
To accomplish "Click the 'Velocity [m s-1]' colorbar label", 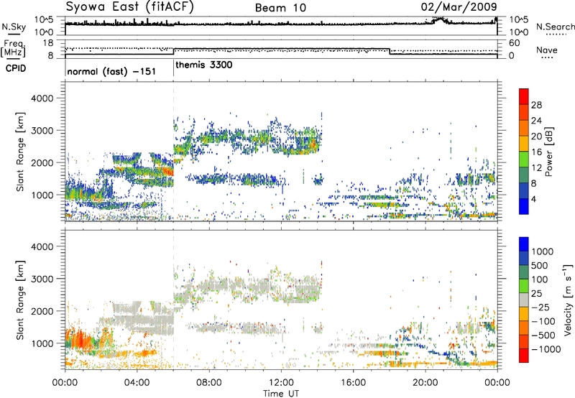I will point(568,300).
